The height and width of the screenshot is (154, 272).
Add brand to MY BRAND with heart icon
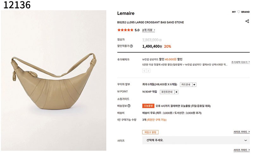click(239, 12)
